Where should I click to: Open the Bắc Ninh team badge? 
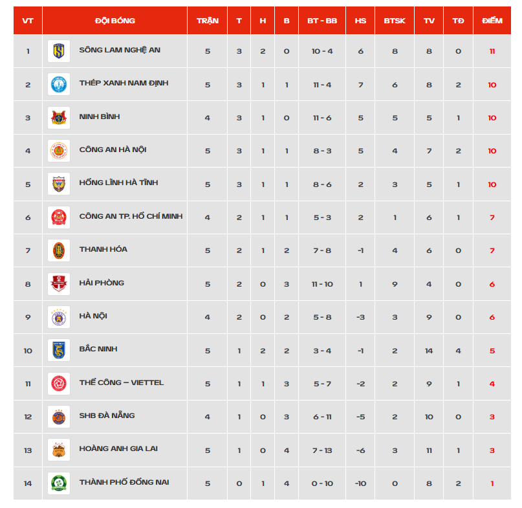[59, 350]
